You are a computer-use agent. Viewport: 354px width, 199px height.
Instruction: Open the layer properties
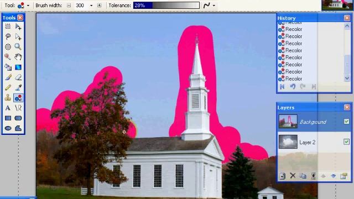tap(344, 176)
